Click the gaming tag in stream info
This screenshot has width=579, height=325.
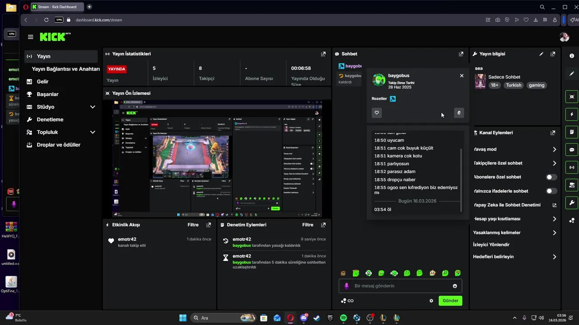(x=536, y=85)
